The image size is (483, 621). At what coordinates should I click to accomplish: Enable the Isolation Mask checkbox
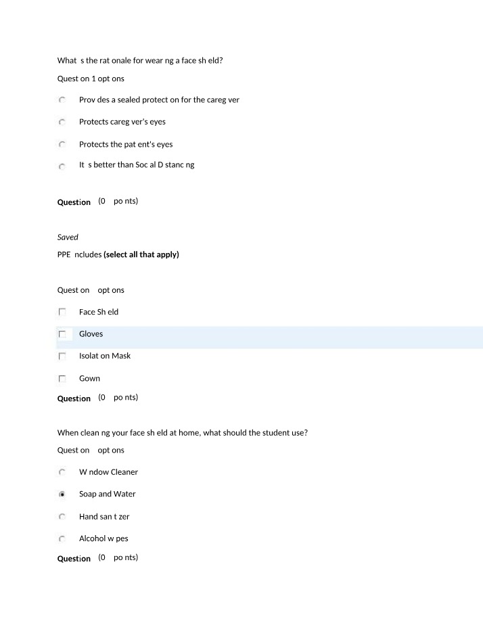coord(62,356)
